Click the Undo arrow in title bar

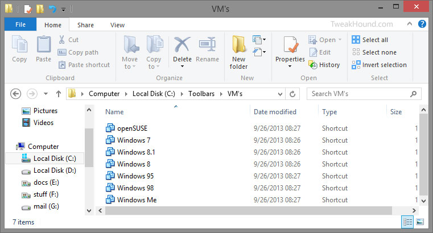52,9
